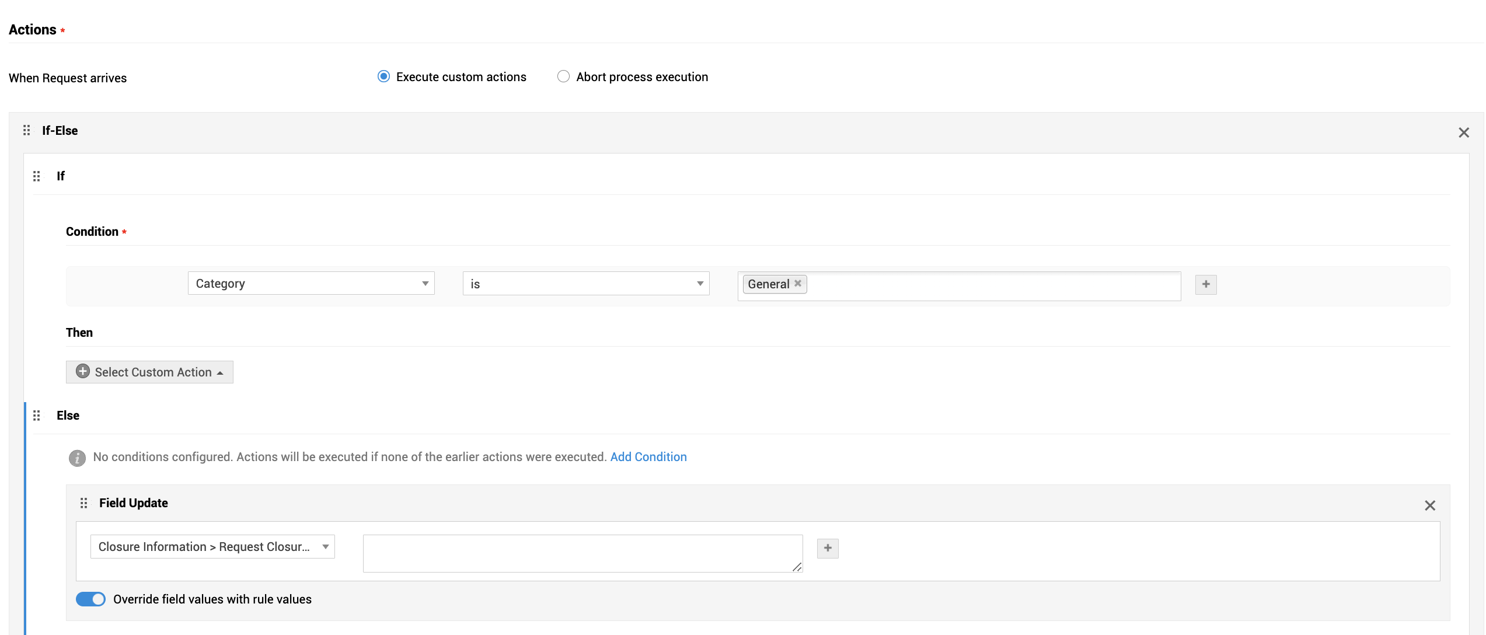Viewport: 1486px width, 635px height.
Task: Select Abort process execution radio
Action: (x=563, y=76)
